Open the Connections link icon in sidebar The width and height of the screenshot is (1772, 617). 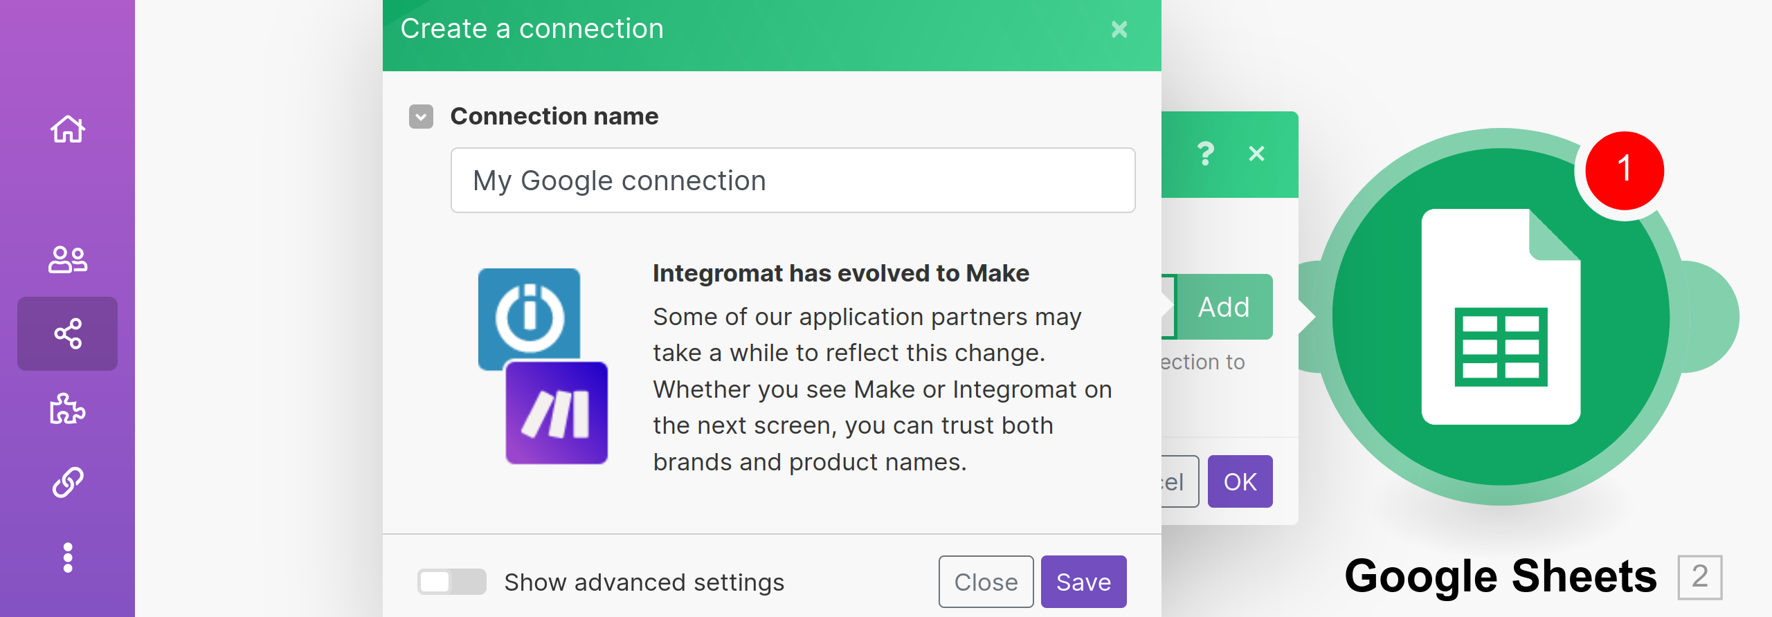click(68, 482)
